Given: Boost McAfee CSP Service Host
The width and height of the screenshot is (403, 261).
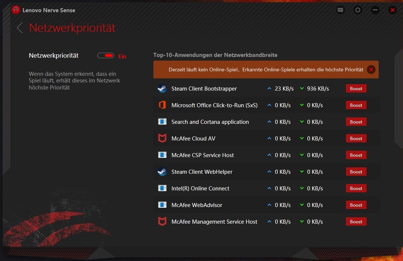Looking at the screenshot, I should [x=356, y=155].
